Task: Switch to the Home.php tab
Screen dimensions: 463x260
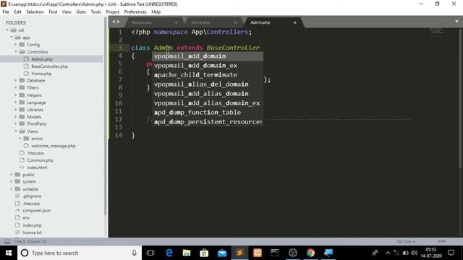Action: tap(200, 22)
